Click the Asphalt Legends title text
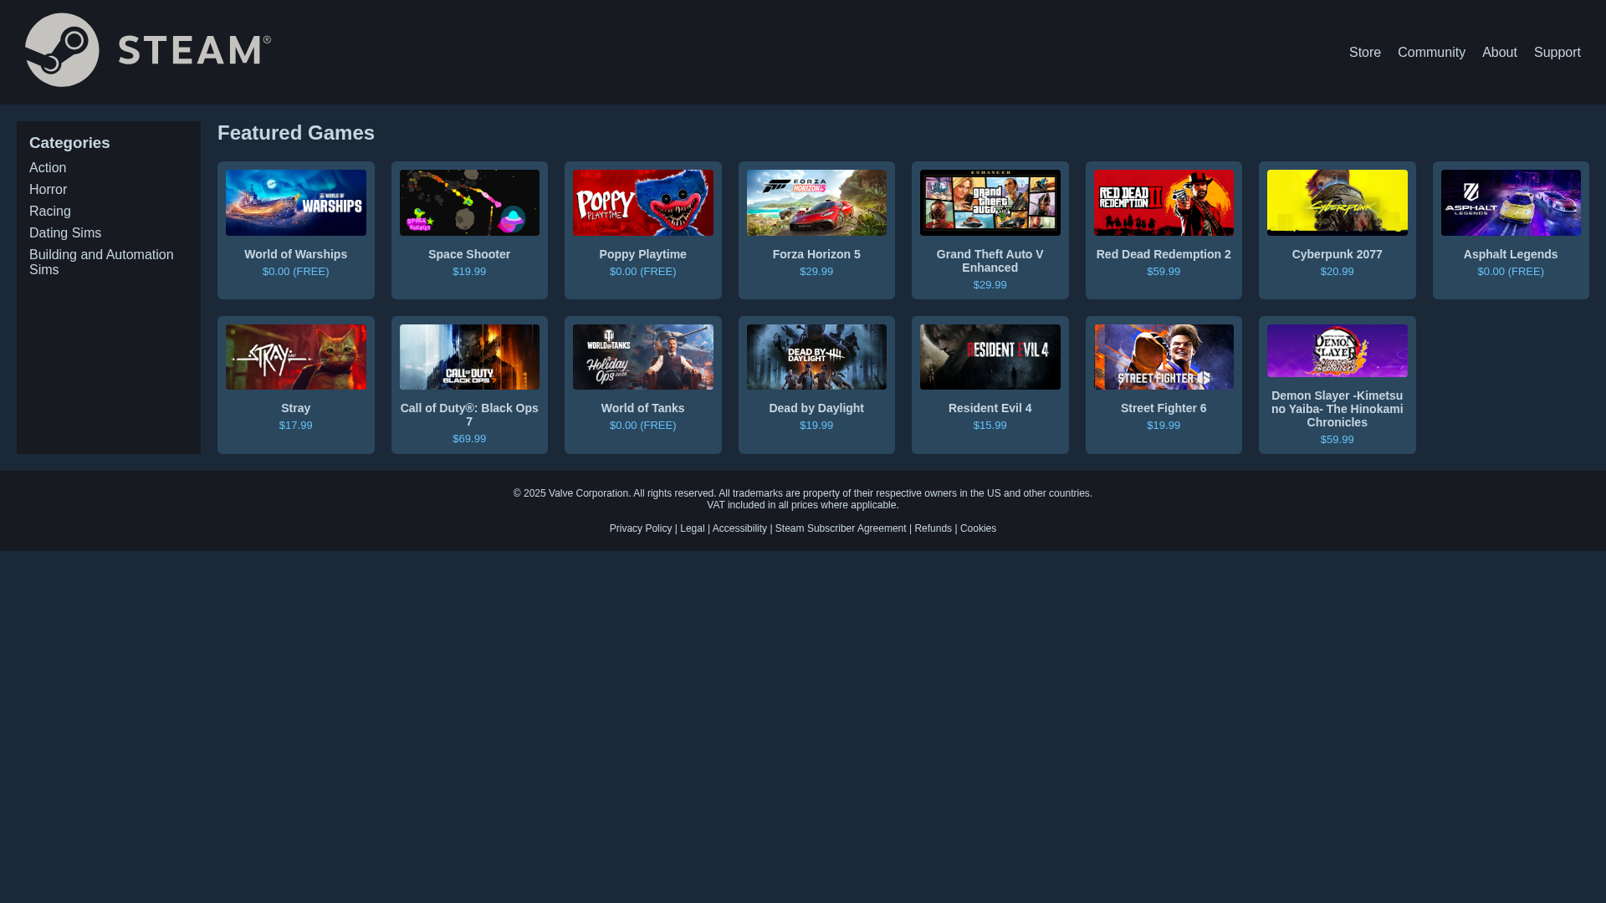Screen dimensions: 1606x903 [1511, 254]
